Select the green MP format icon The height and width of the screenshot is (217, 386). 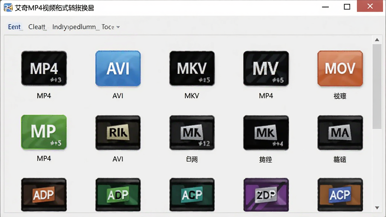click(44, 132)
